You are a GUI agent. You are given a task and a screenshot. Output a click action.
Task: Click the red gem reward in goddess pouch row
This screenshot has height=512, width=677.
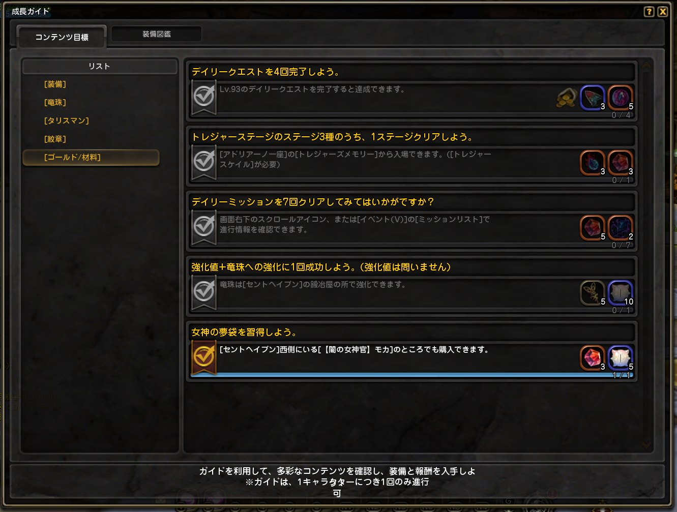pyautogui.click(x=593, y=358)
